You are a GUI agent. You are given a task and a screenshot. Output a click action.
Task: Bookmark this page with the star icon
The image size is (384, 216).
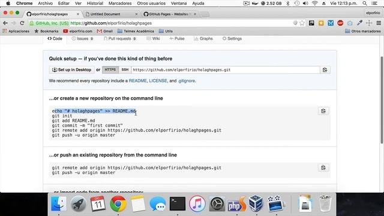tap(302, 23)
